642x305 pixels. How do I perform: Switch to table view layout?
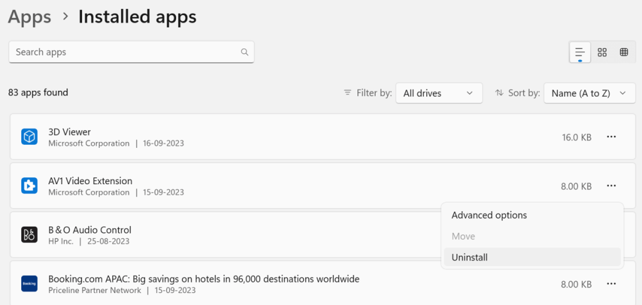[x=624, y=53]
